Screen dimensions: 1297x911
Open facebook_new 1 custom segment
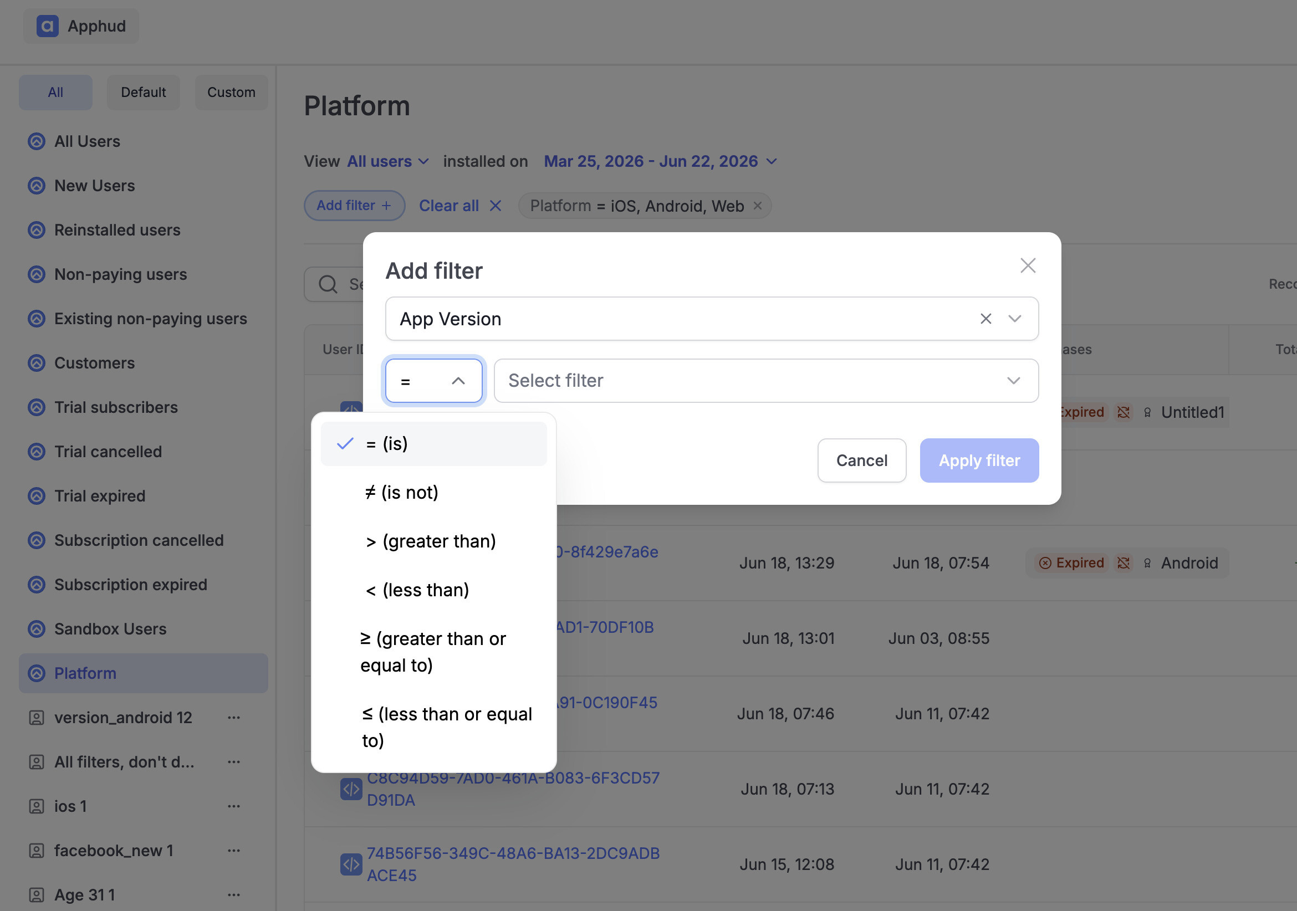(114, 851)
